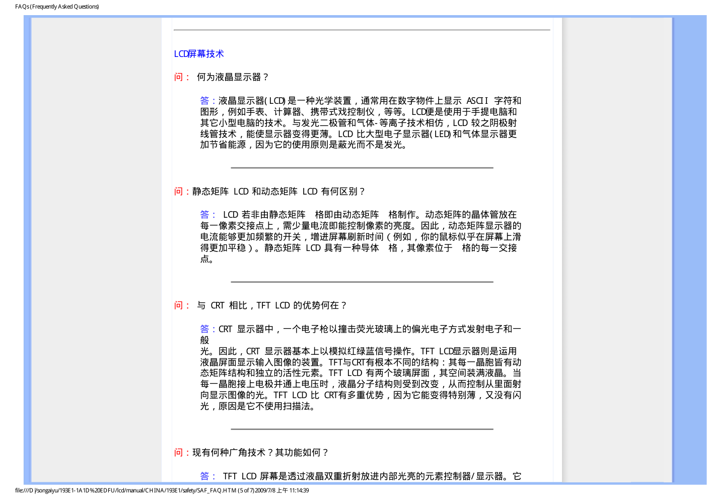Click the SAF_FAQ.HTM file path in footer
The width and height of the screenshot is (707, 500).
[x=161, y=490]
